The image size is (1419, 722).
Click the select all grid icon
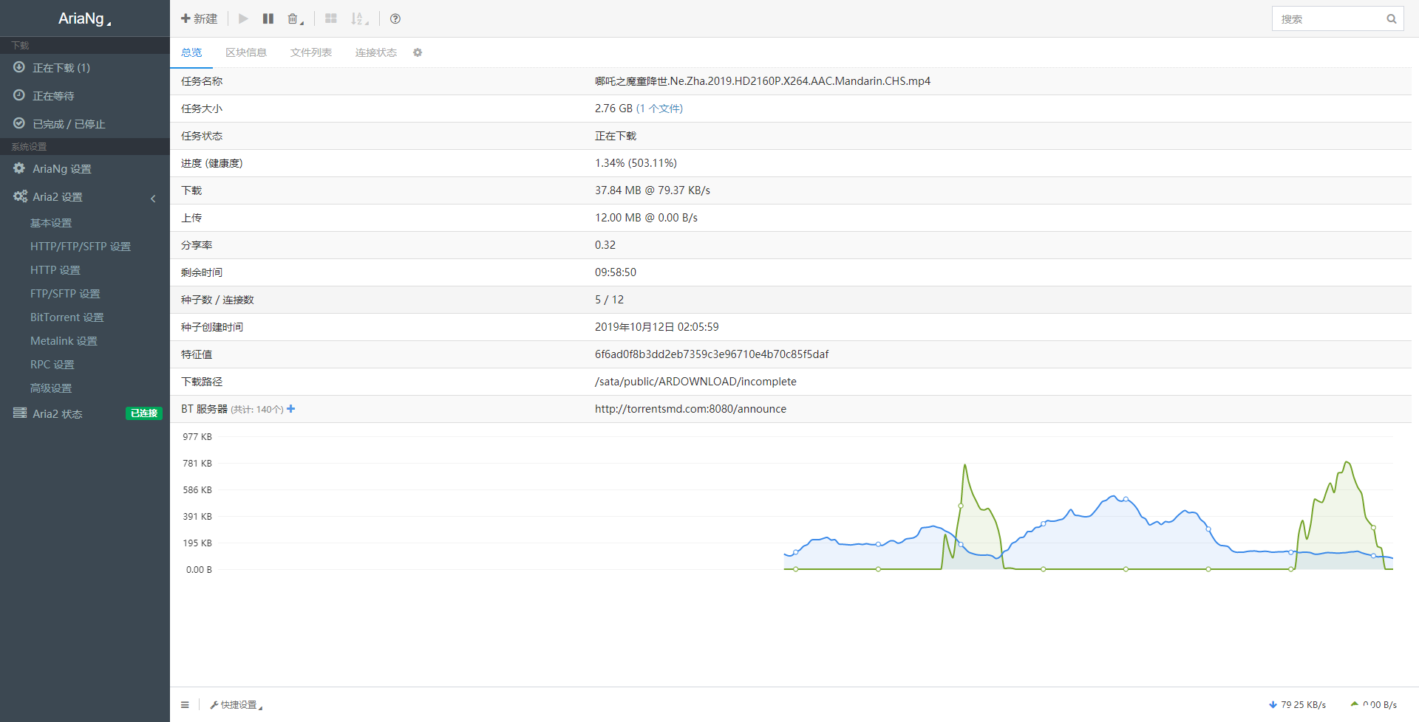pos(331,18)
